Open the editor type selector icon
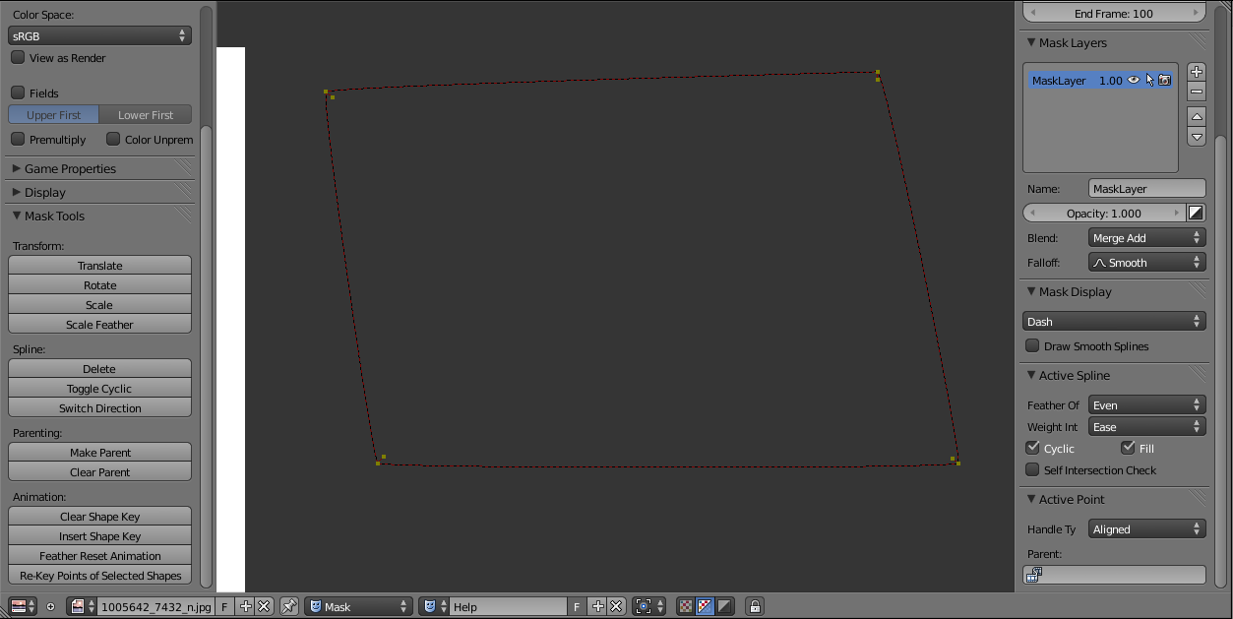The image size is (1233, 619). click(x=16, y=605)
